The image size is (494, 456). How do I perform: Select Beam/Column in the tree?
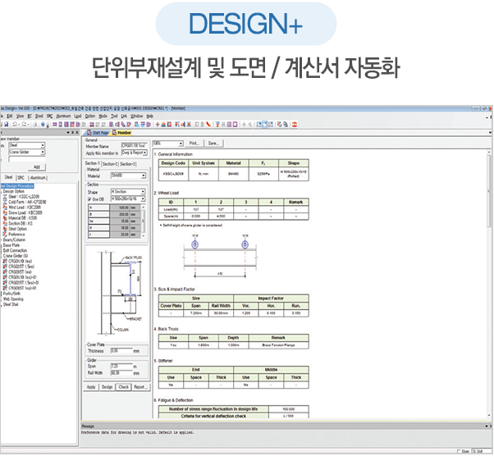click(x=14, y=239)
